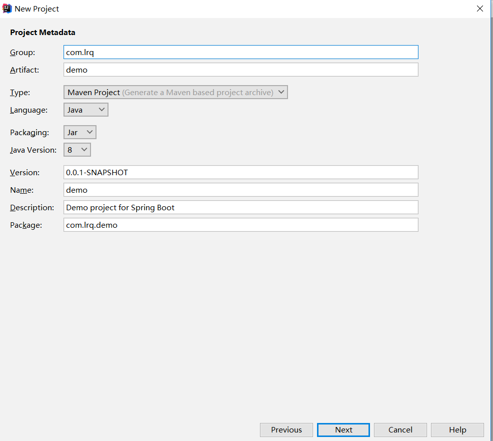Viewport: 493px width, 441px height.
Task: Open the Type dropdown showing Maven Project
Action: pos(175,92)
